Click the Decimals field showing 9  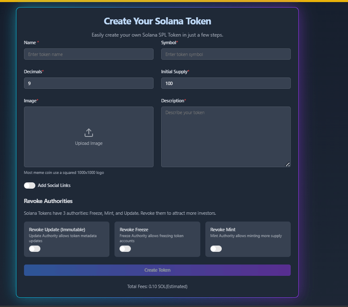click(x=89, y=83)
